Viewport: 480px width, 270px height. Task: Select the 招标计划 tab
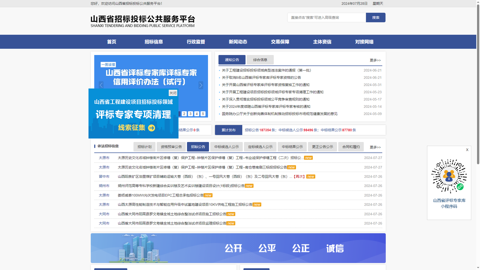click(x=144, y=147)
